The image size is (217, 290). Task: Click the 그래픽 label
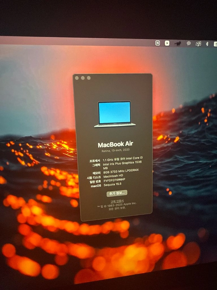coord(96,165)
